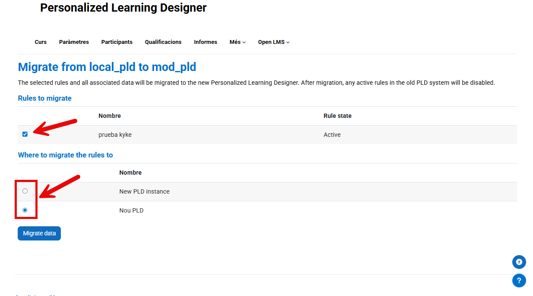Navigate to the Informes tab
Viewport: 533px width, 296px height.
(205, 42)
